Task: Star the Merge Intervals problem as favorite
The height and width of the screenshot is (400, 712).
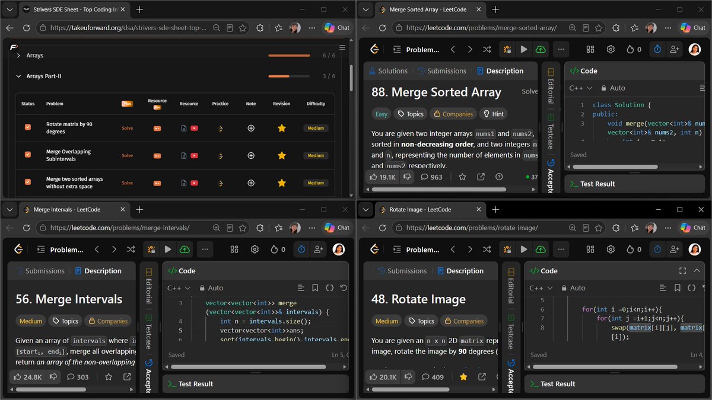Action: point(109,376)
